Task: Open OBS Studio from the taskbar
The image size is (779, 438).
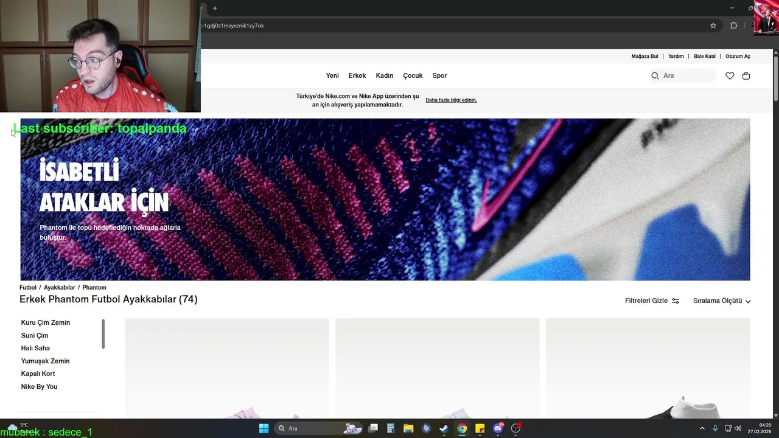Action: 515,428
